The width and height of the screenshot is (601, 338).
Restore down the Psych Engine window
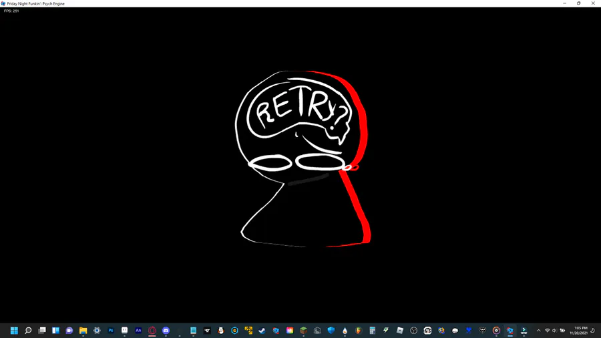(x=579, y=3)
